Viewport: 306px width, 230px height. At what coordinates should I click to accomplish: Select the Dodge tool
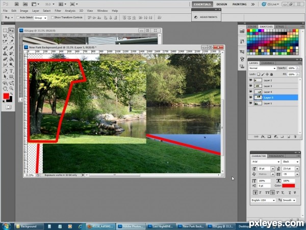tap(11, 64)
